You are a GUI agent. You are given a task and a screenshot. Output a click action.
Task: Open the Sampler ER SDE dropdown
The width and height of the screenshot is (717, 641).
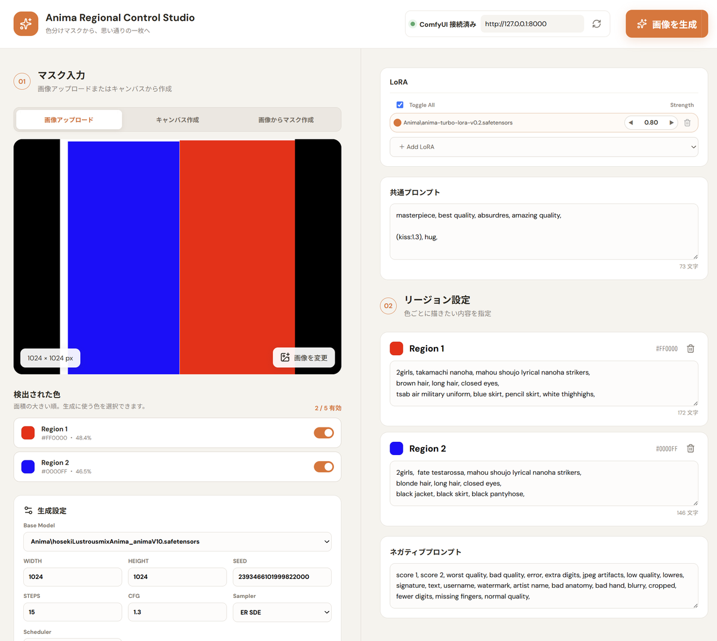click(x=282, y=612)
